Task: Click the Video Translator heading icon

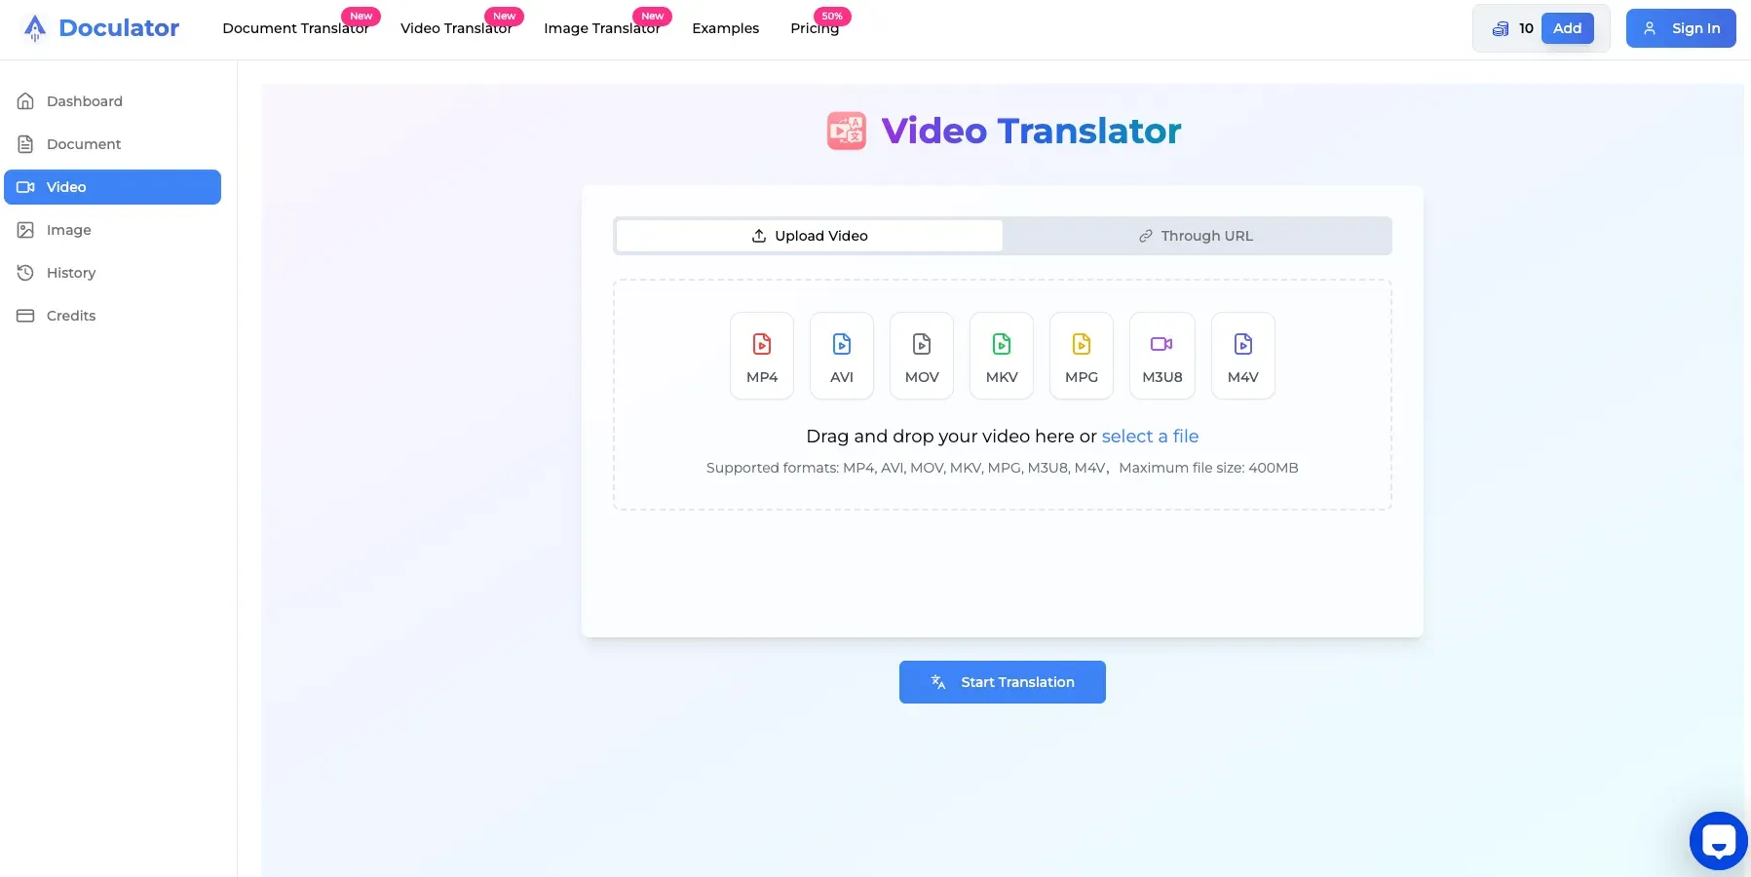Action: [x=847, y=131]
